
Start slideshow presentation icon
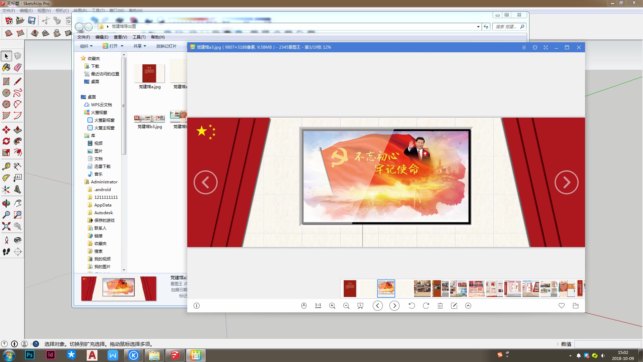point(360,306)
